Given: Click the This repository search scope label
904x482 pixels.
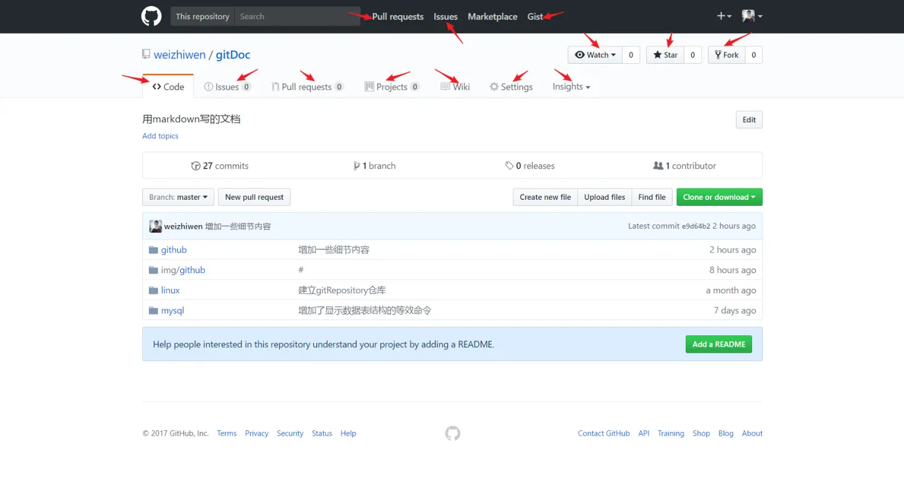Looking at the screenshot, I should (202, 16).
